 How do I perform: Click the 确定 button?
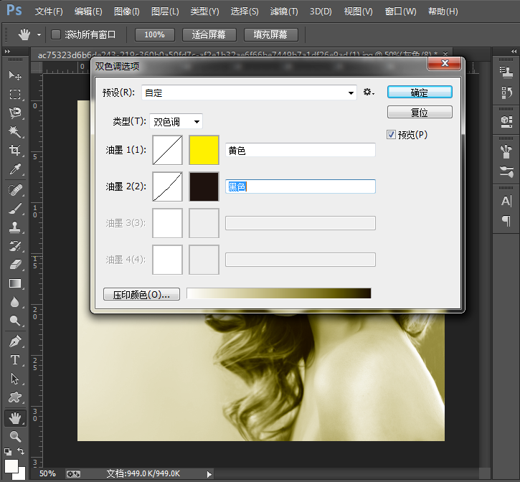click(420, 93)
